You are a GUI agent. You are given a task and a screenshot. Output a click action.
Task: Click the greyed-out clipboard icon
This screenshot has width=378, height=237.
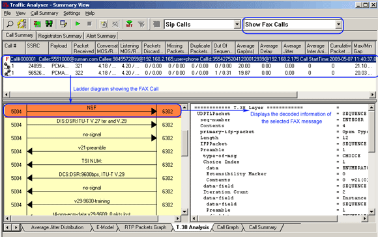(x=115, y=24)
